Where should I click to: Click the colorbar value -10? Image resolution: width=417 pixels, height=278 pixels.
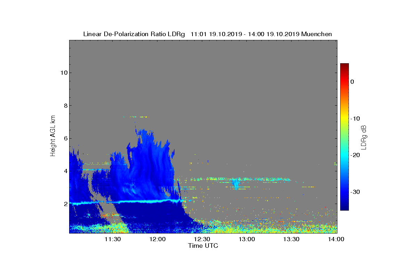(x=355, y=118)
